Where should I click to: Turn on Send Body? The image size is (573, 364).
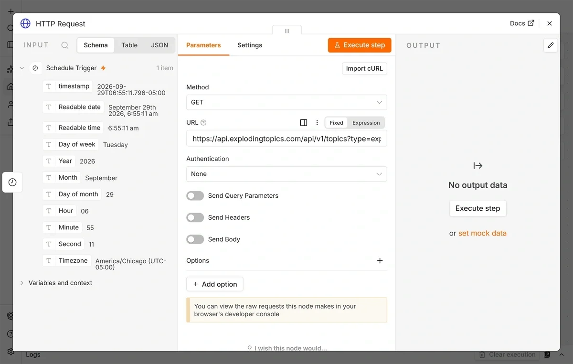click(x=195, y=239)
